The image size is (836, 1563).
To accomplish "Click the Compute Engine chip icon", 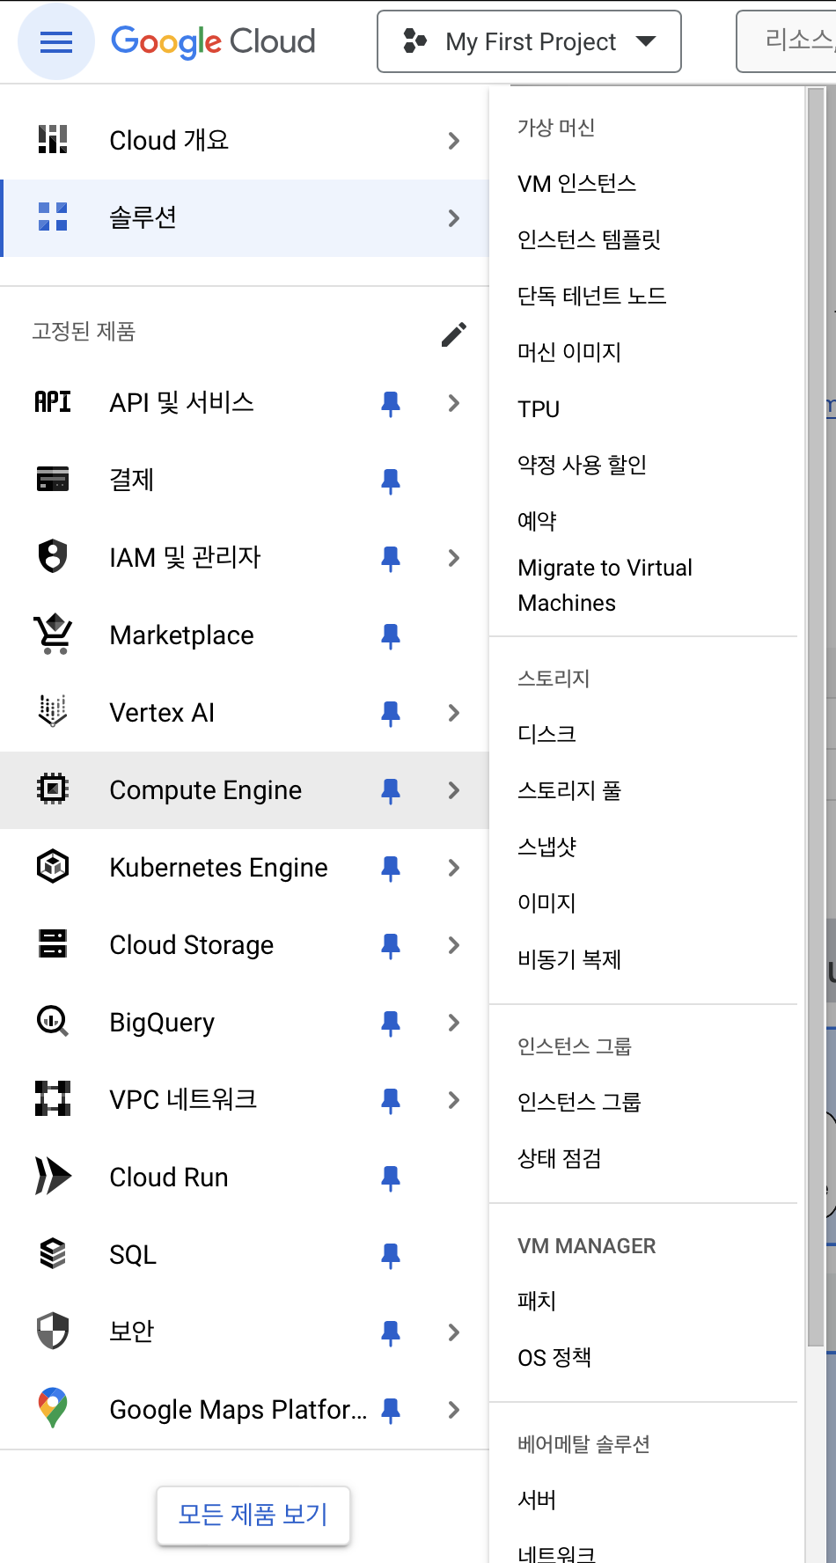I will click(53, 789).
